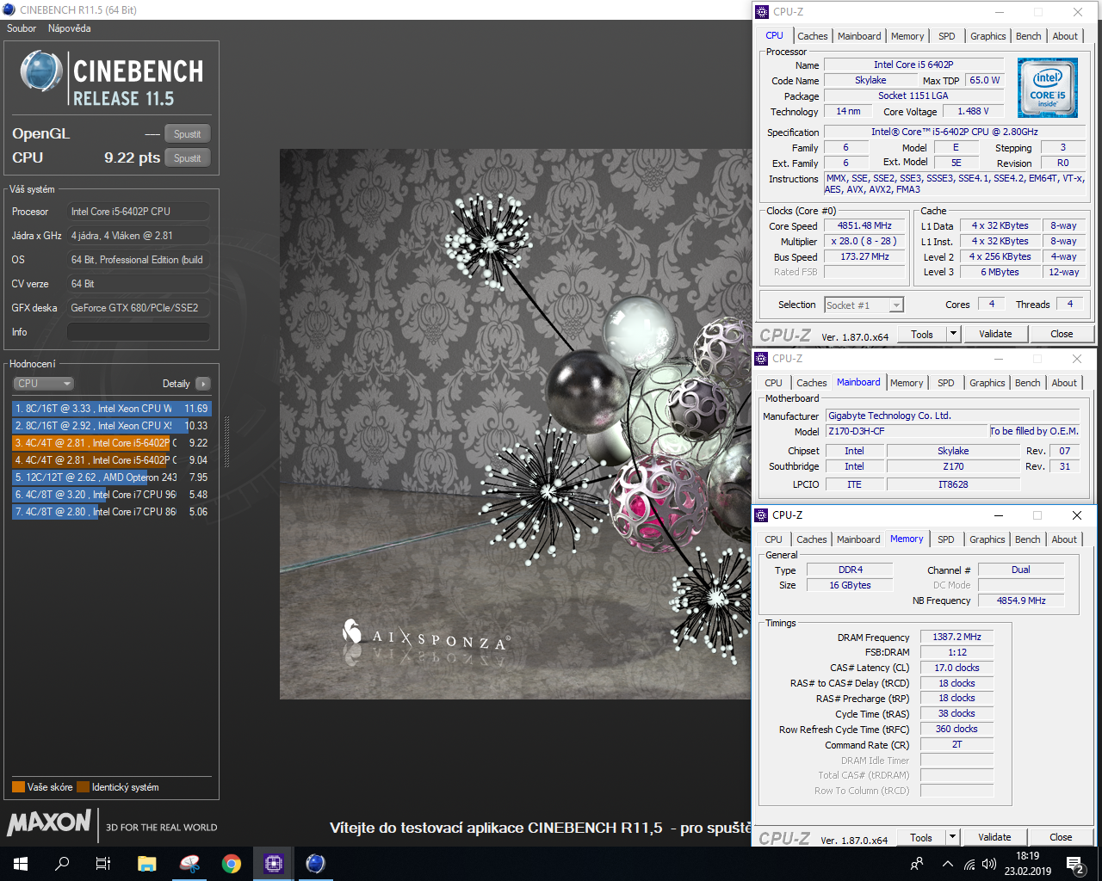Expand Tools dropdown arrow in bottom CPU-Z
The height and width of the screenshot is (881, 1102).
coord(952,837)
